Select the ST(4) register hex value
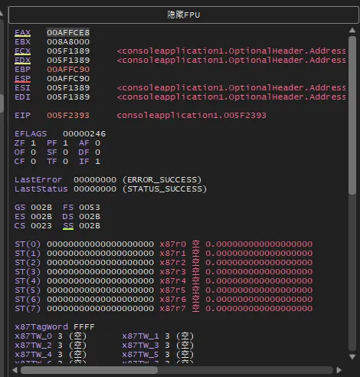 click(x=100, y=281)
